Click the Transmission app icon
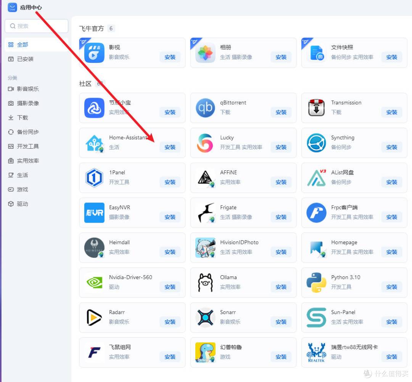This screenshot has width=412, height=382. [316, 108]
